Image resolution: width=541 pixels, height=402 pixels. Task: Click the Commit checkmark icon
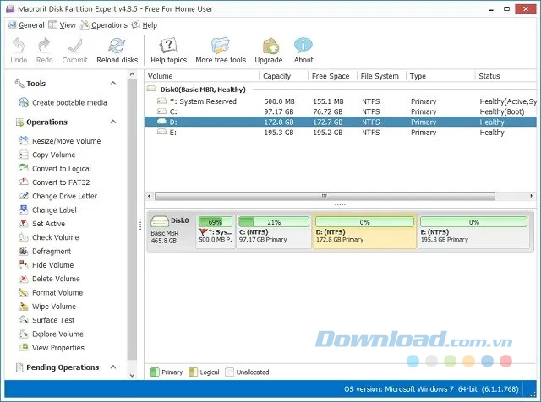75,46
